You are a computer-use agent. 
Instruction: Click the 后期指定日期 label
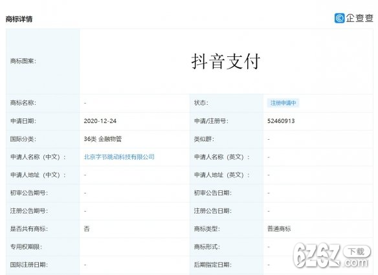pos(213,265)
